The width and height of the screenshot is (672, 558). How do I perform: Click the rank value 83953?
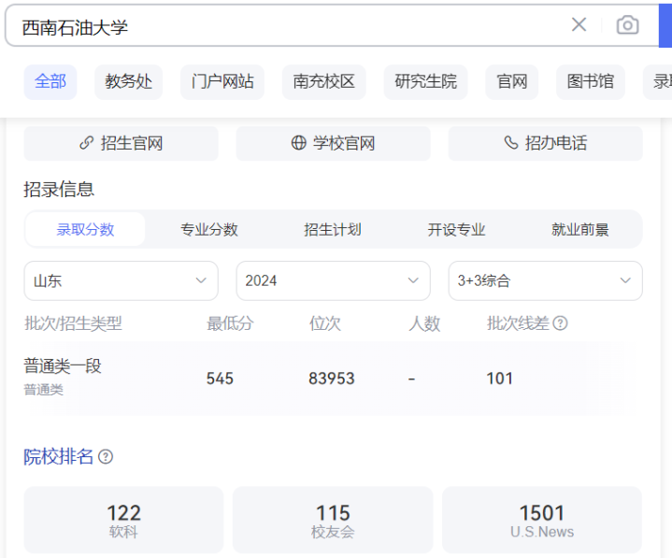[332, 379]
